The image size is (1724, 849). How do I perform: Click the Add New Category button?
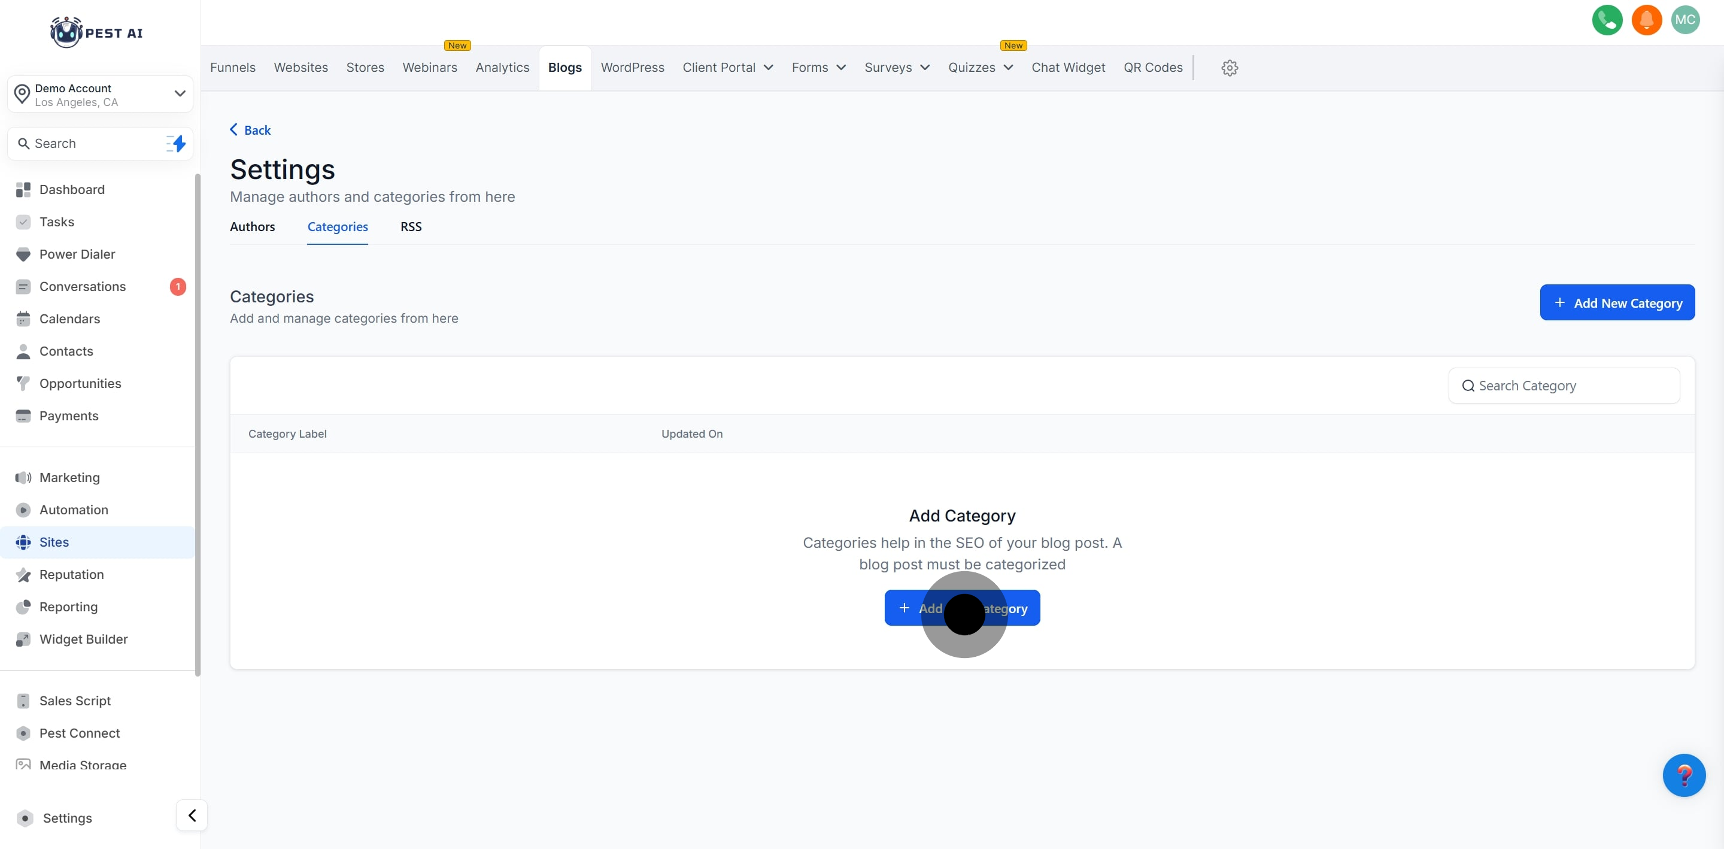coord(1616,302)
